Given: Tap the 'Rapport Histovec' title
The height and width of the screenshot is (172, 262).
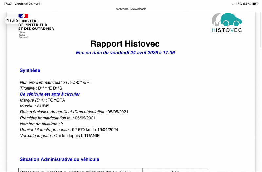Looking at the screenshot, I should 125,44.
